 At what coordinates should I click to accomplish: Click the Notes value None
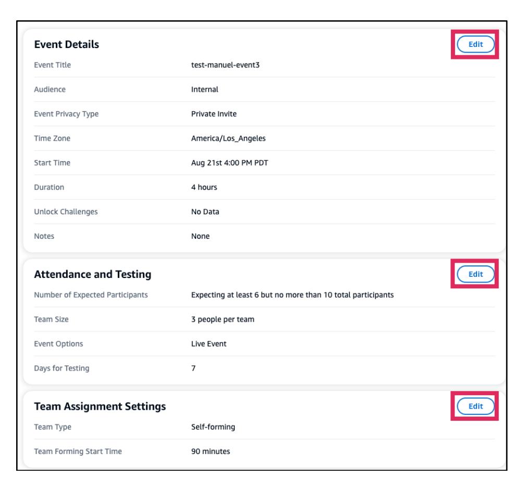coord(200,236)
